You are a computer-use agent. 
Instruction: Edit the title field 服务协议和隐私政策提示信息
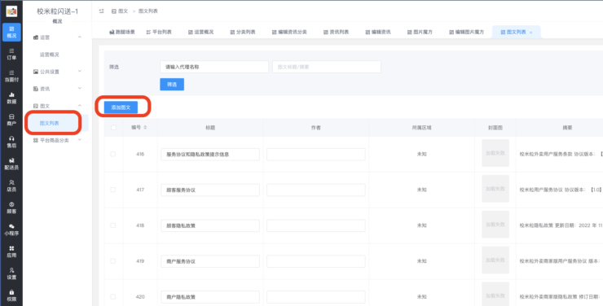tap(210, 155)
